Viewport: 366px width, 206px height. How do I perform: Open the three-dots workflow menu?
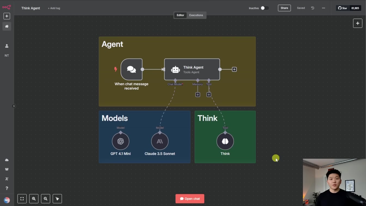324,8
